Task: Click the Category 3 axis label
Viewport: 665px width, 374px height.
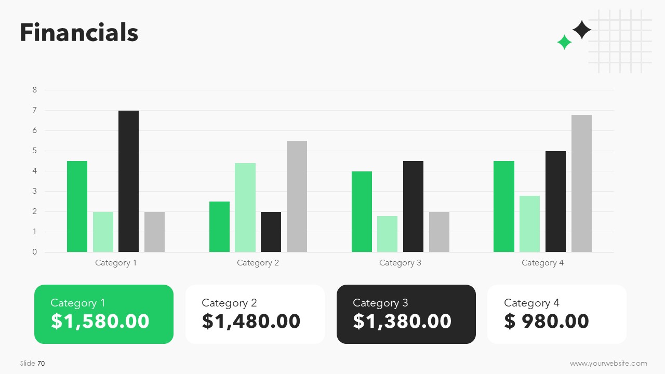Action: pyautogui.click(x=400, y=263)
